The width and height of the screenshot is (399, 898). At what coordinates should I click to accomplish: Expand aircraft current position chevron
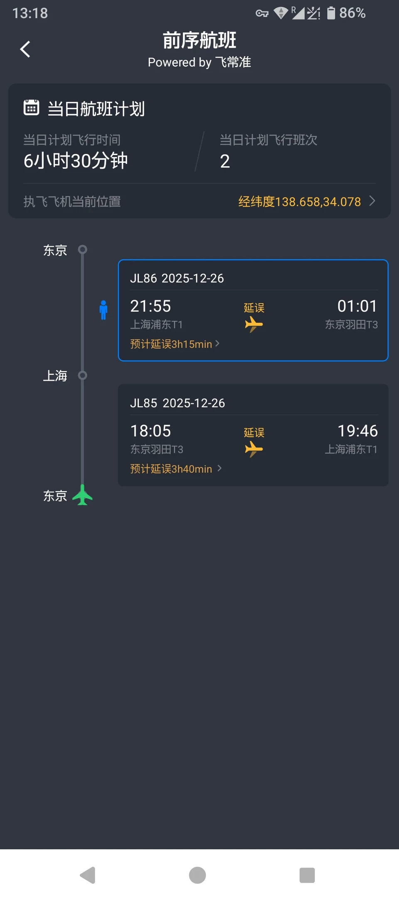point(372,201)
